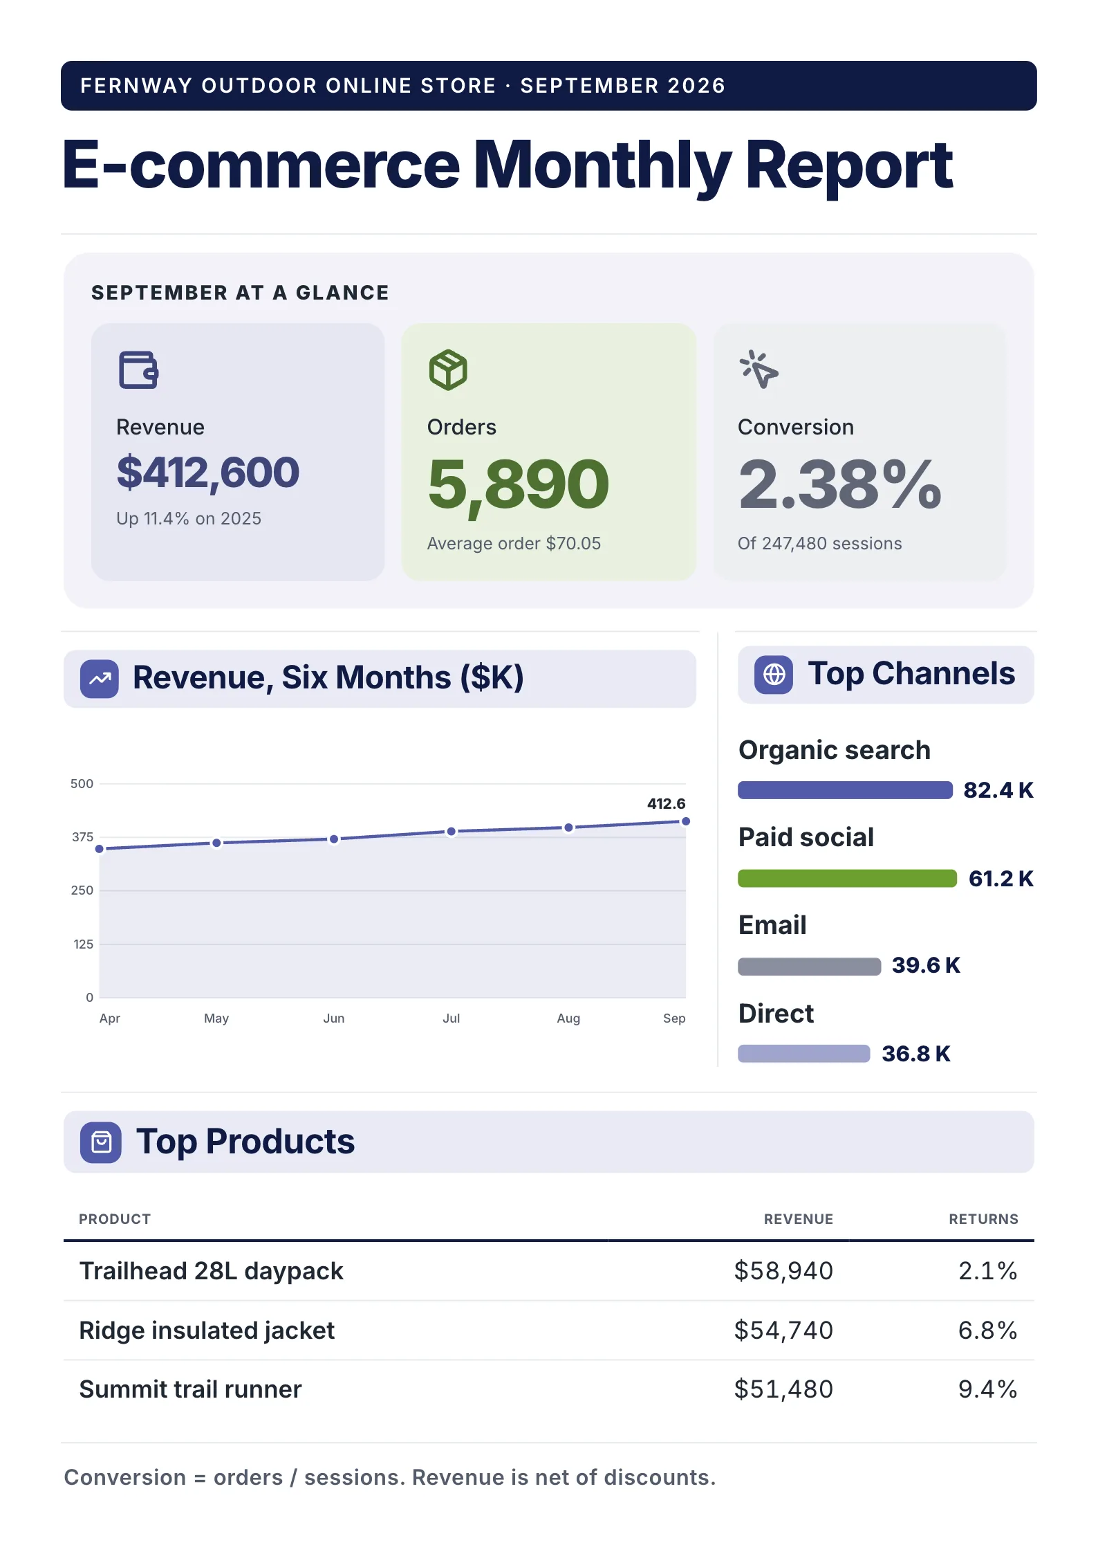Click the 5,890 orders figure

[519, 486]
